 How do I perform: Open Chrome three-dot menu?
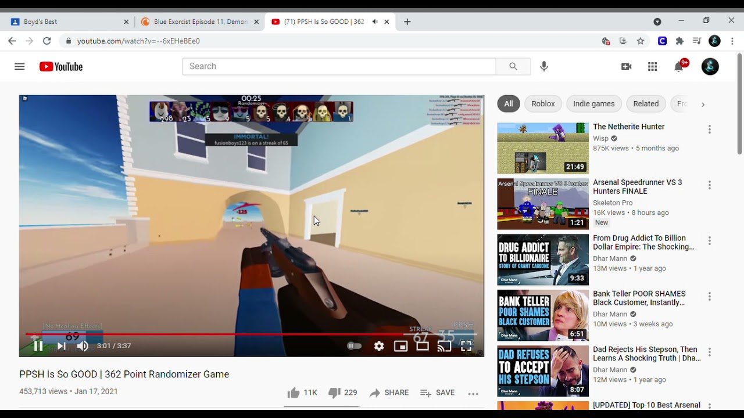[732, 41]
